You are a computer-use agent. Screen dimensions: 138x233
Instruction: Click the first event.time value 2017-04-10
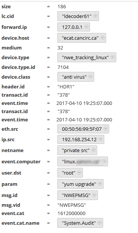point(84,103)
